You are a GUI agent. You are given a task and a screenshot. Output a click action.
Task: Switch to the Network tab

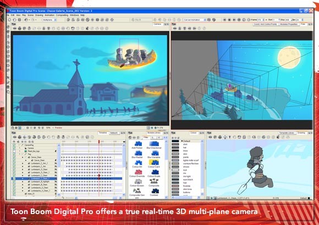coord(114,133)
